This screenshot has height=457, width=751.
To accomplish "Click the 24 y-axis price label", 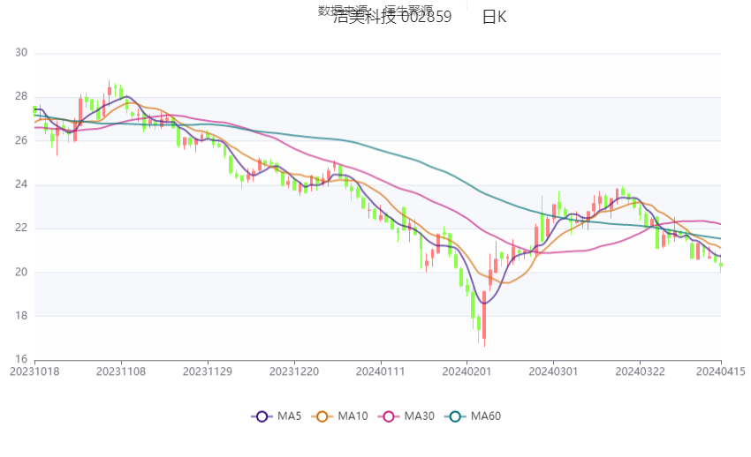I will click(x=21, y=184).
